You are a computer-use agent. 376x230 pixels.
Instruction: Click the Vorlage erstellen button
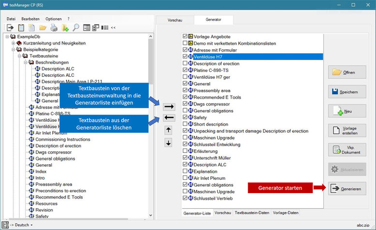tap(347, 130)
